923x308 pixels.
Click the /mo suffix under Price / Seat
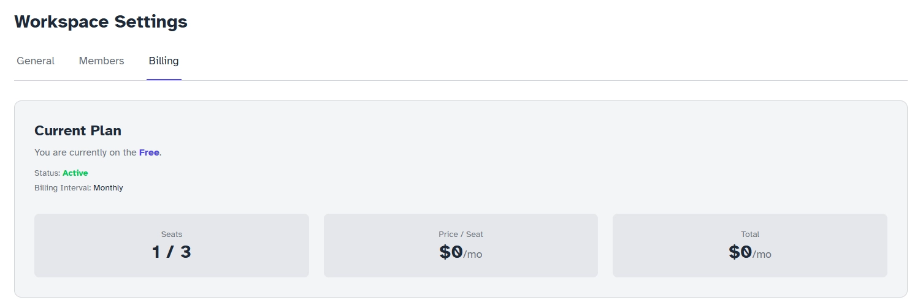point(473,254)
